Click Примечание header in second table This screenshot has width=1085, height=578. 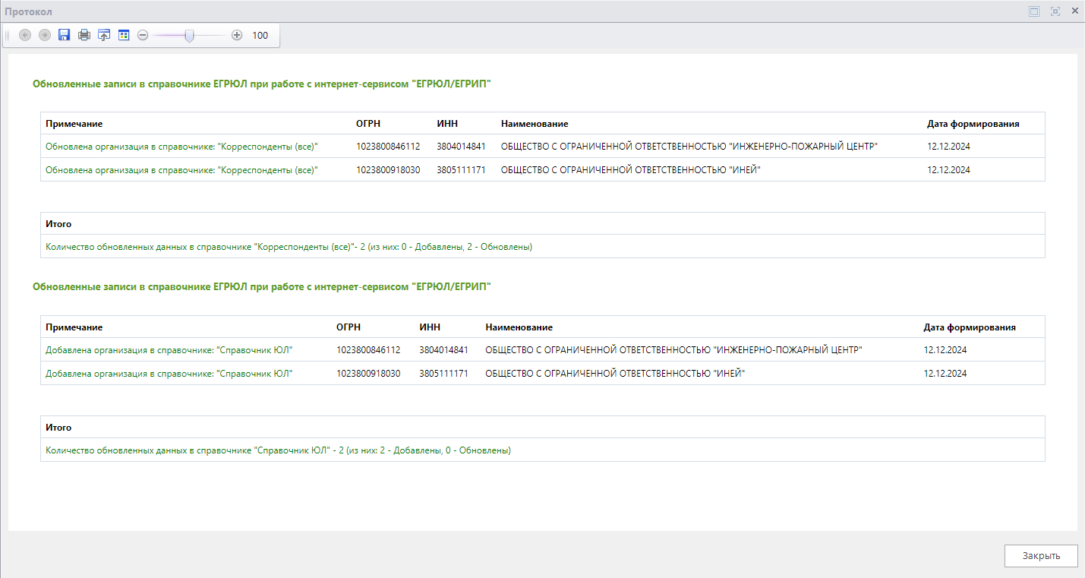(x=74, y=327)
